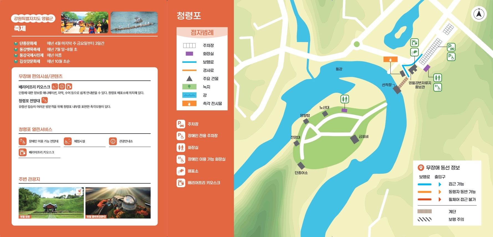Select the parking lot marker on the map
Screen dimensions: 493x237
[451, 47]
